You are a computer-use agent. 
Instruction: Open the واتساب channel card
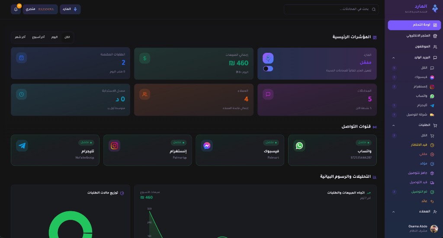click(332, 150)
